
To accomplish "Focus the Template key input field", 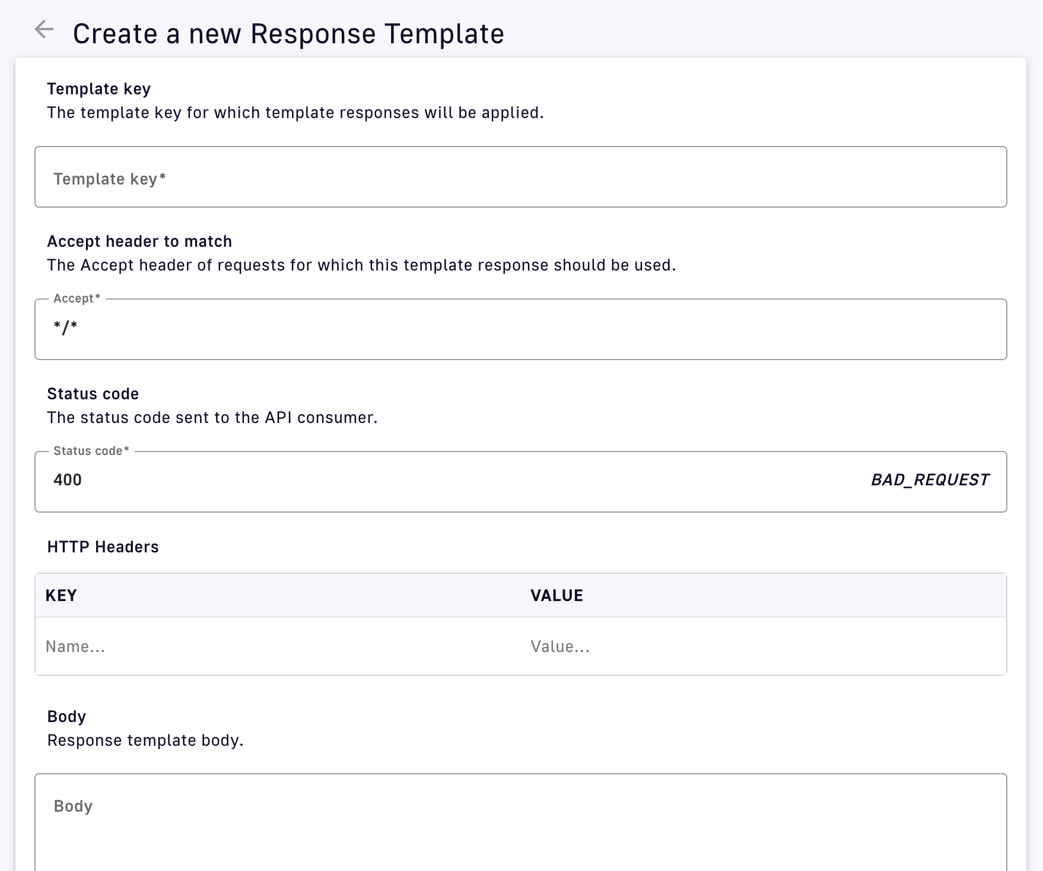I will tap(520, 177).
